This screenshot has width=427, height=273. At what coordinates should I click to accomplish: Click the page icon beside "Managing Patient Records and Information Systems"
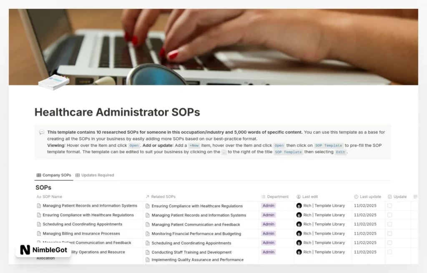coord(38,205)
